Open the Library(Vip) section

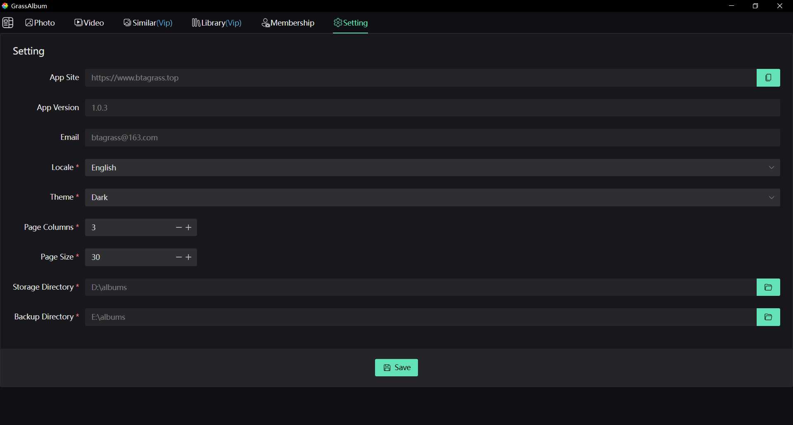[216, 23]
